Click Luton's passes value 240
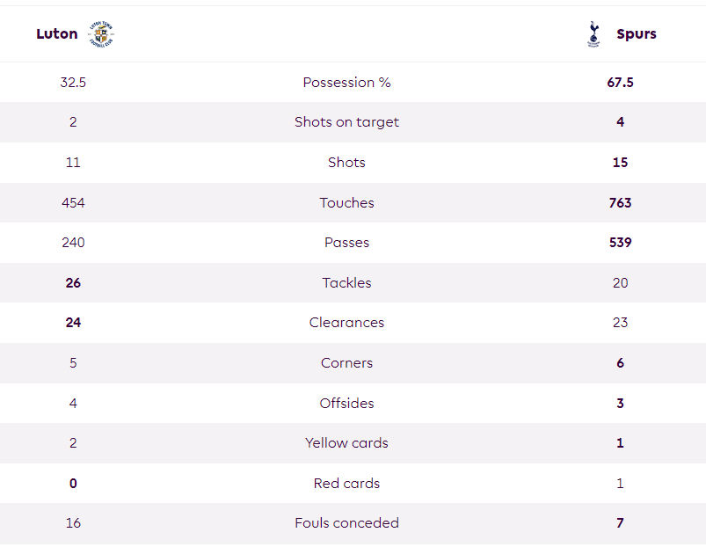706x547 pixels. (73, 243)
